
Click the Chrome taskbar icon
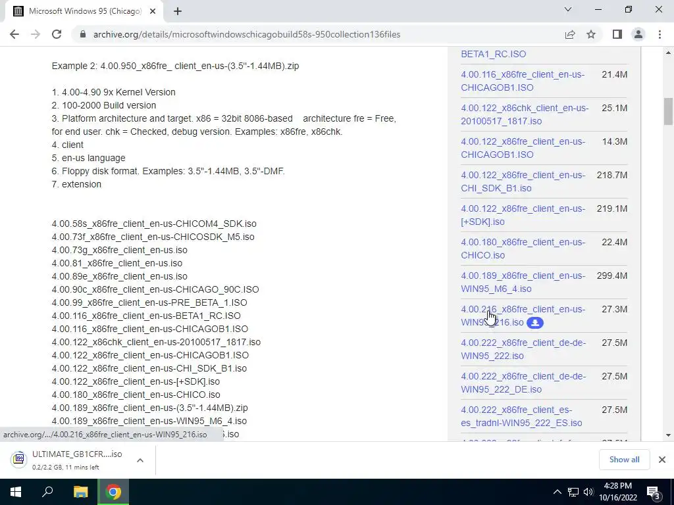113,492
